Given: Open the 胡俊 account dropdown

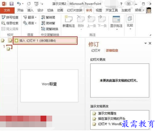Looking at the screenshot, I should [140, 10].
